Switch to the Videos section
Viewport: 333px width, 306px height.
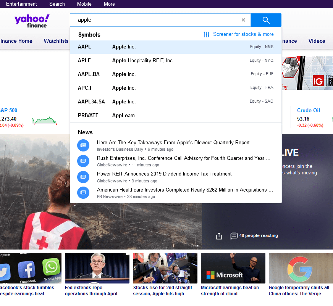[317, 41]
